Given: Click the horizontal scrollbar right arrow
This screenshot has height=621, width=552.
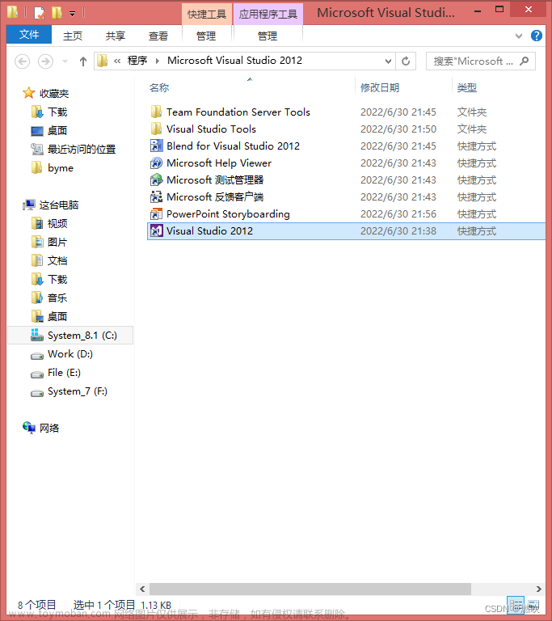Looking at the screenshot, I should 538,589.
